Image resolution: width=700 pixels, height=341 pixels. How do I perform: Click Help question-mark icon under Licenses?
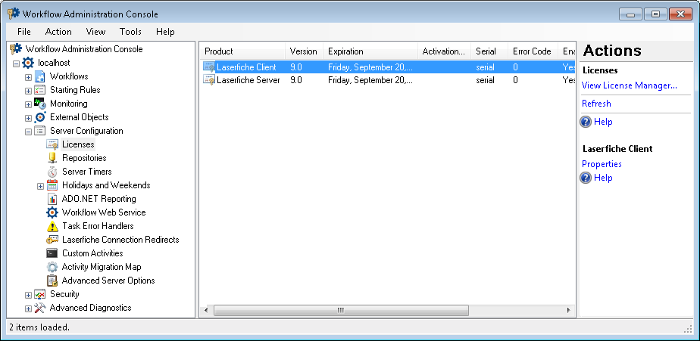[586, 122]
